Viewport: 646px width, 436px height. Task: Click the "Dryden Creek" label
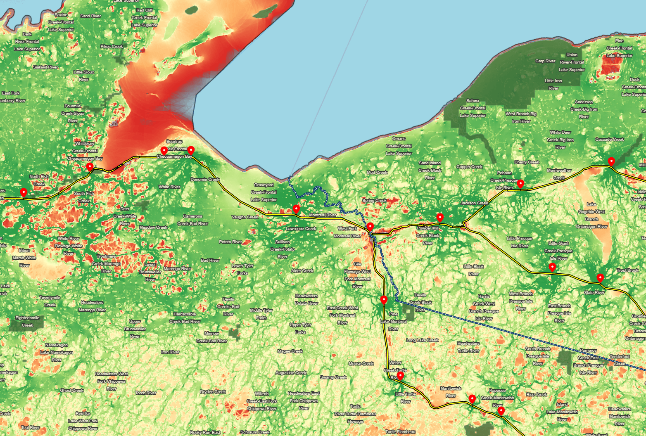[x=213, y=392]
